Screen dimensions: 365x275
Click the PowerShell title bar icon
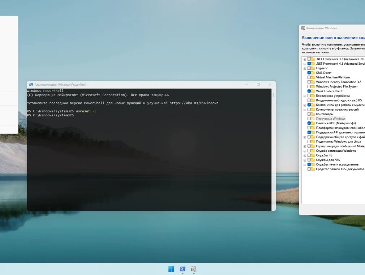(31, 85)
